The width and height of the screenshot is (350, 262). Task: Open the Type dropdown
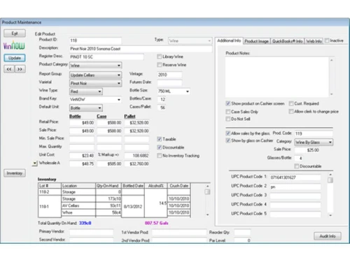coord(190,41)
